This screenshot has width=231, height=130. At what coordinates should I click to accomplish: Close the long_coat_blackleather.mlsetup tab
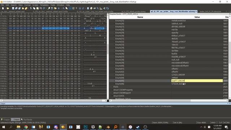point(196,12)
